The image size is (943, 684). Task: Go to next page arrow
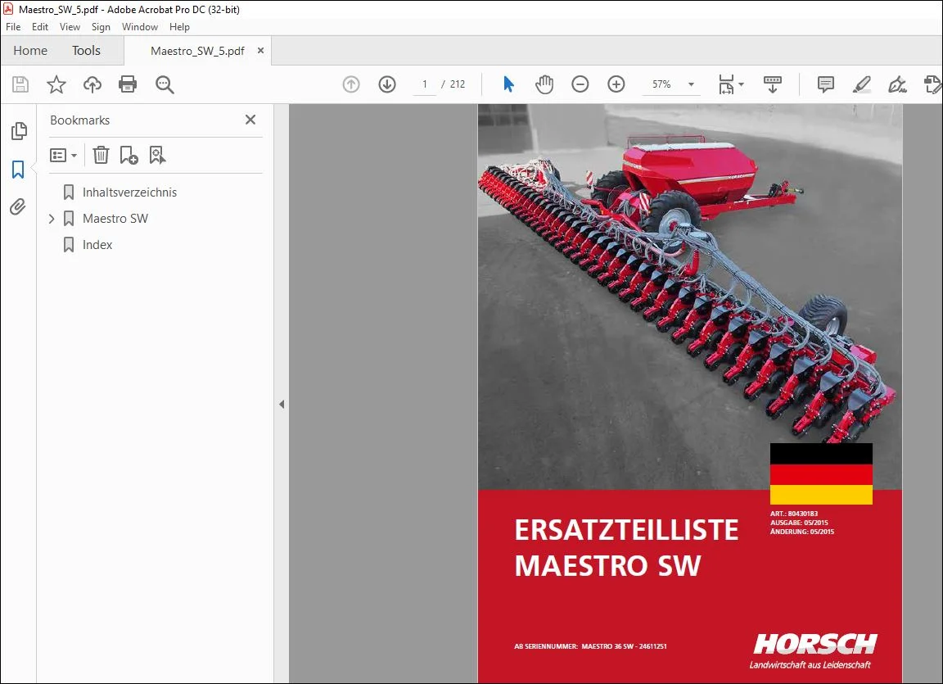point(387,84)
